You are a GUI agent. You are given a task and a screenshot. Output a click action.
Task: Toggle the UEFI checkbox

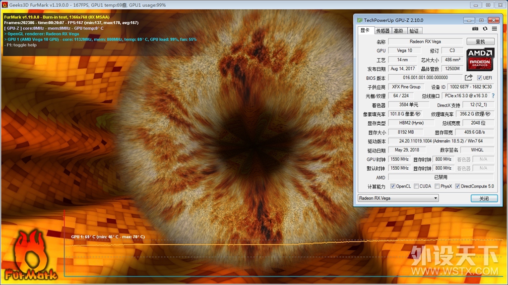point(480,78)
